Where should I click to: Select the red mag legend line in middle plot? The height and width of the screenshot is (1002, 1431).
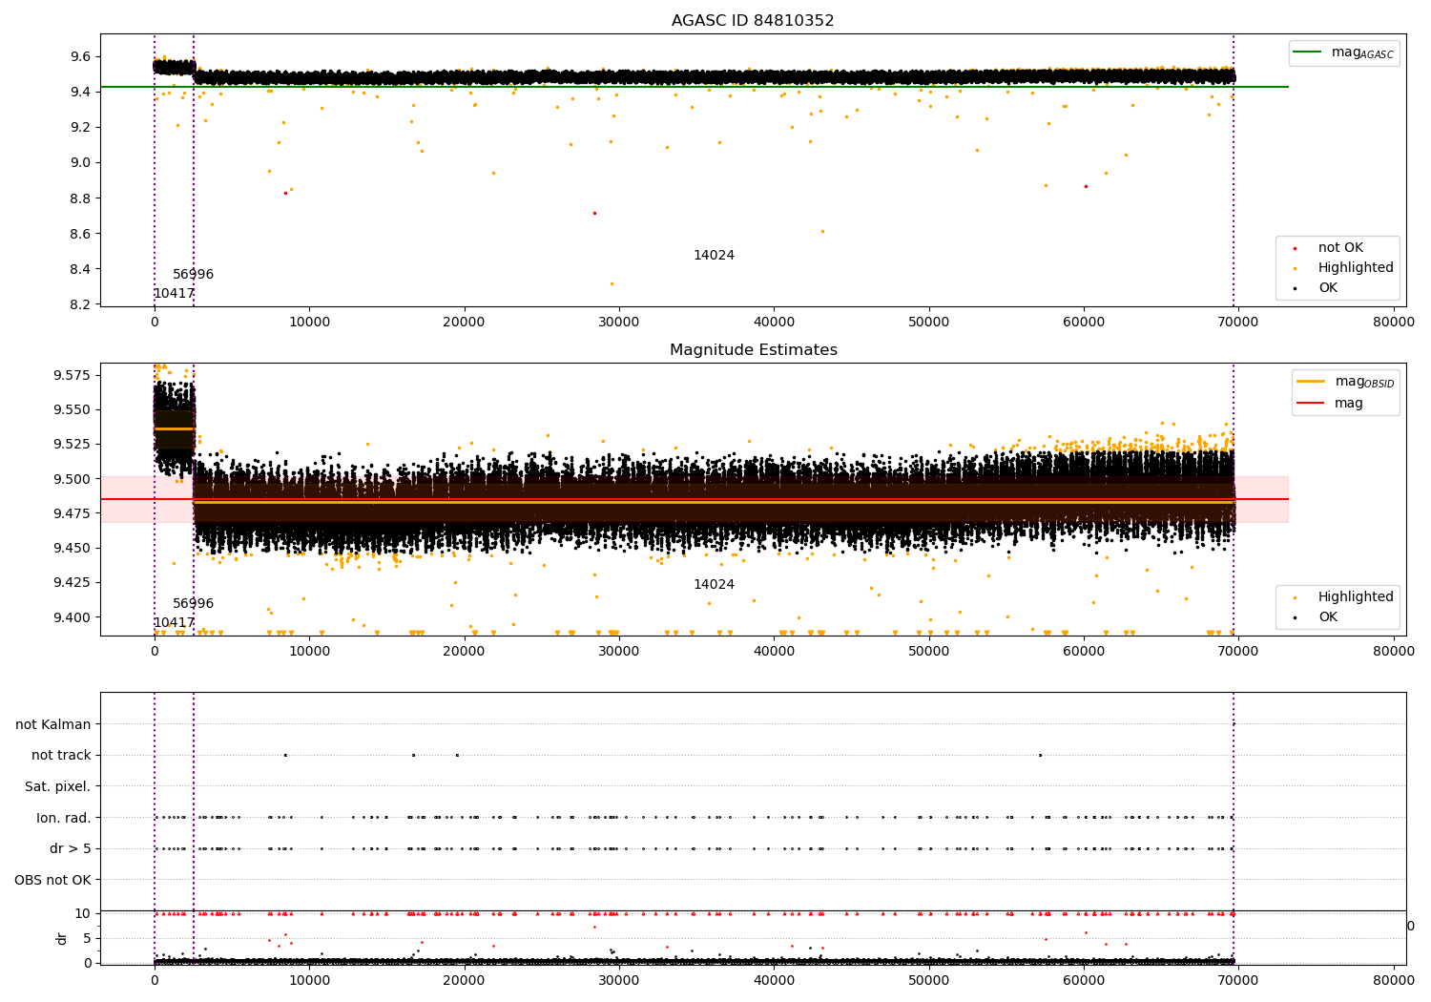[1312, 404]
